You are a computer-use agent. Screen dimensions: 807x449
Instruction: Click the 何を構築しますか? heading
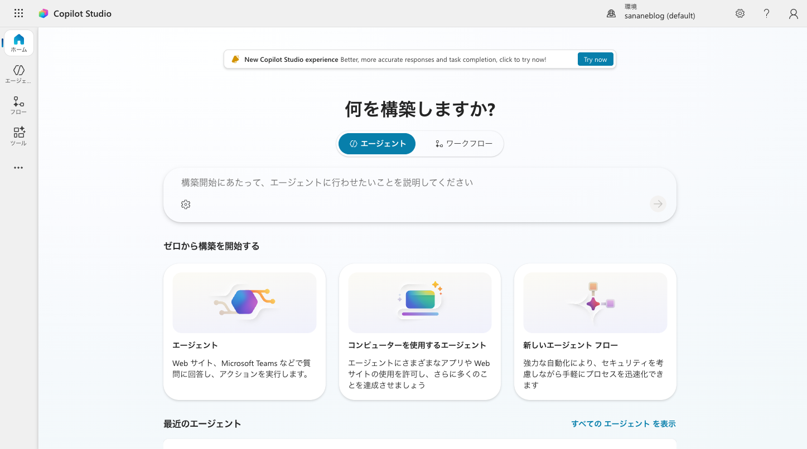click(420, 109)
